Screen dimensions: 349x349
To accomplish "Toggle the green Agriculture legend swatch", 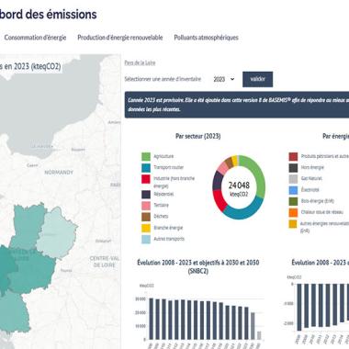I will click(x=146, y=156).
